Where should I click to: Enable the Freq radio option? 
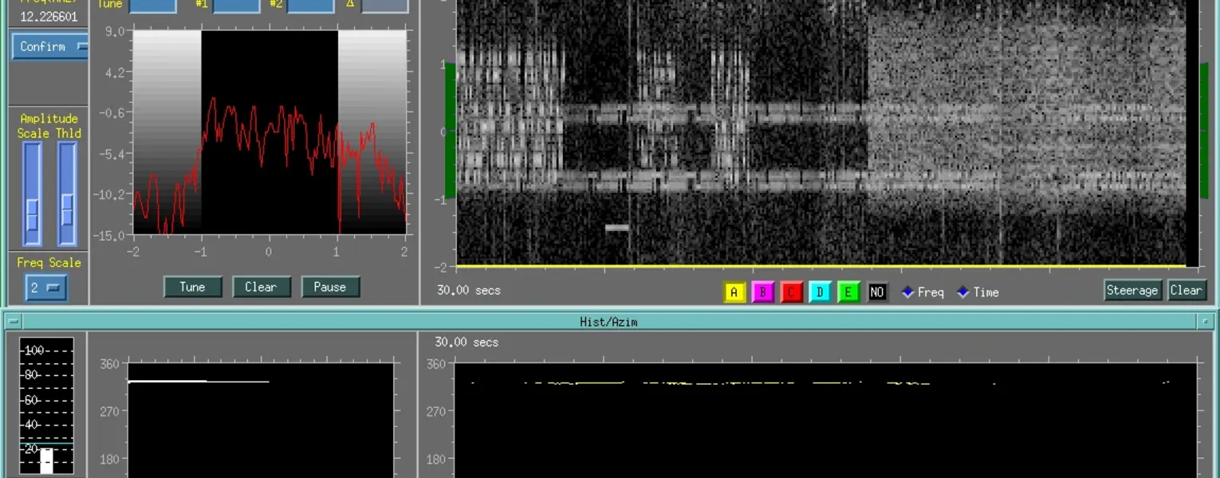pos(907,292)
